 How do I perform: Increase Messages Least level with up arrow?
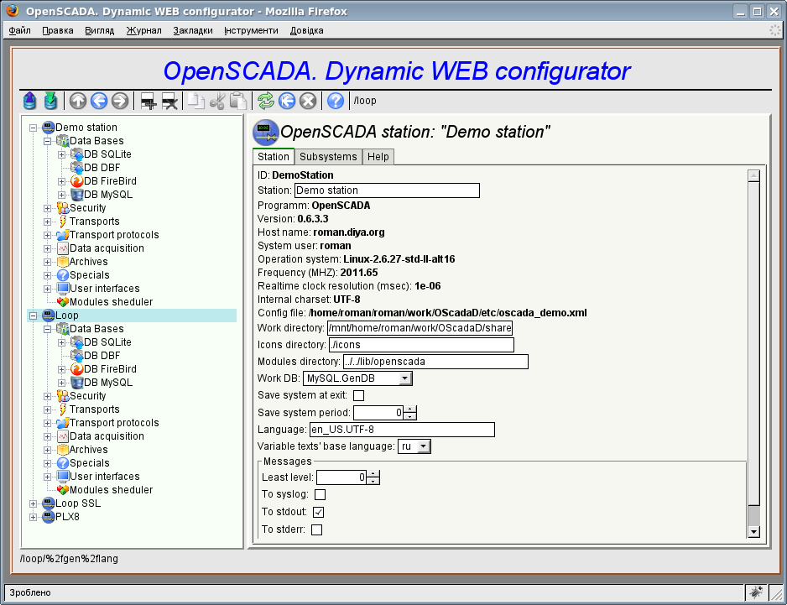(373, 474)
